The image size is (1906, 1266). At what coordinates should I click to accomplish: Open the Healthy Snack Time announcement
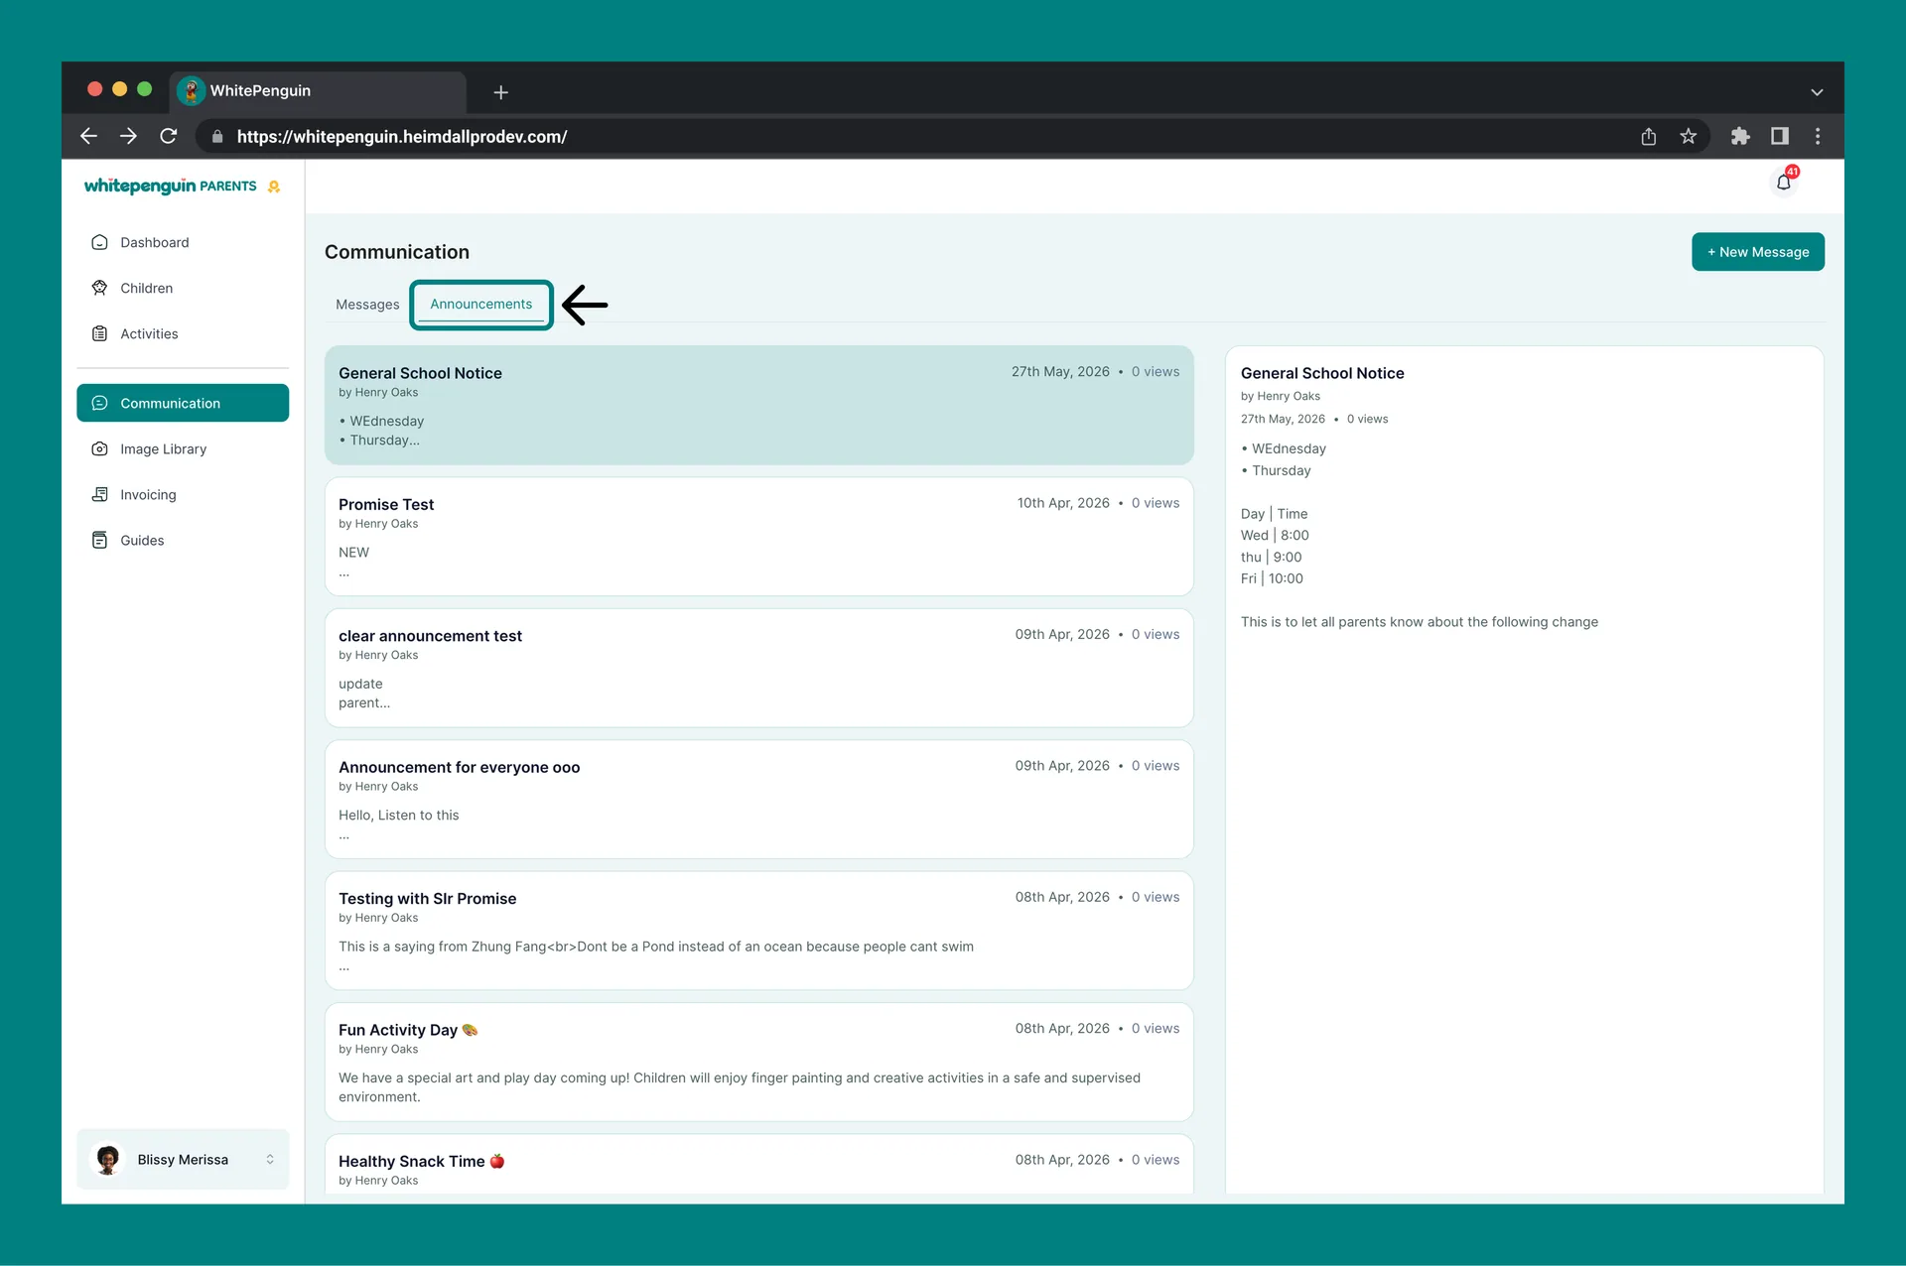[758, 1165]
